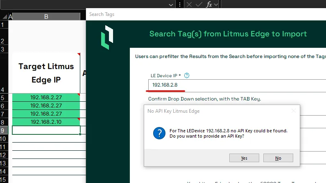
Task: Click the LEDevice no API Key message text
Action: 228,134
